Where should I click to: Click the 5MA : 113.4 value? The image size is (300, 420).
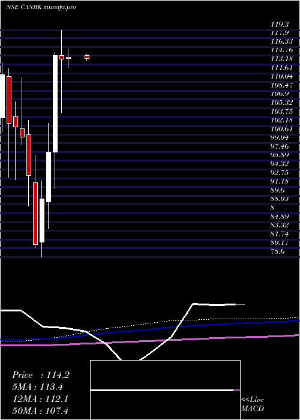(39, 387)
